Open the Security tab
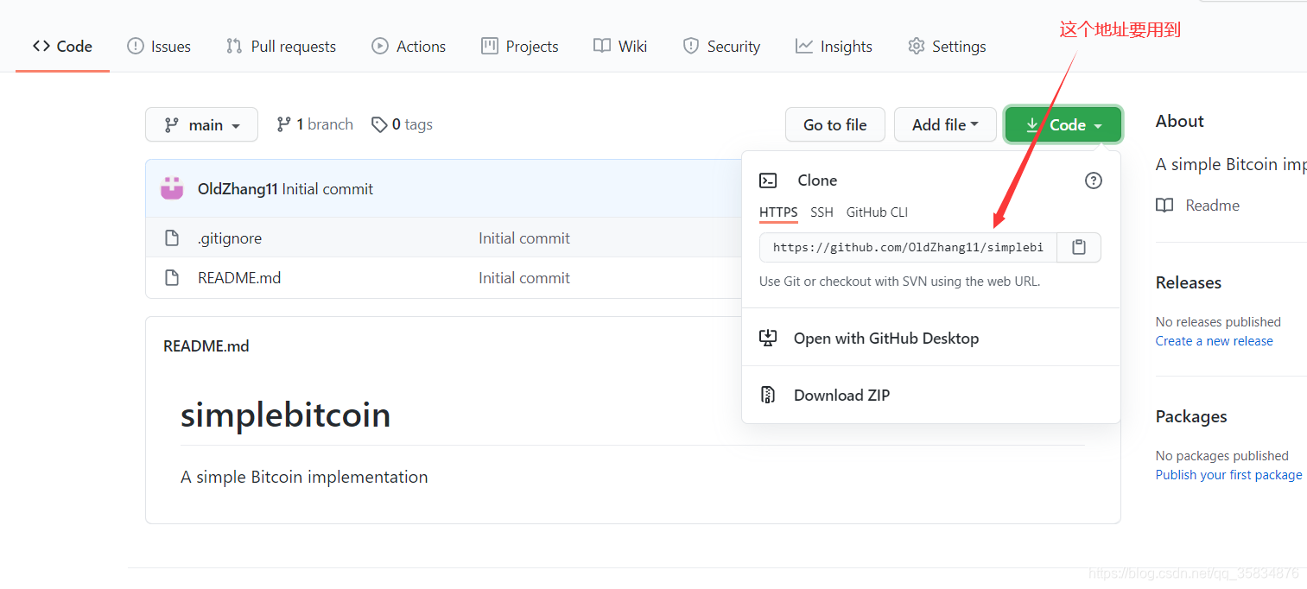 pos(721,47)
